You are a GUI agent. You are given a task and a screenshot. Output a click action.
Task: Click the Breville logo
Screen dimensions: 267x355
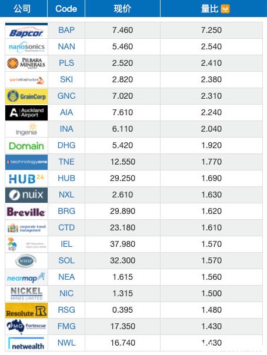tap(26, 212)
